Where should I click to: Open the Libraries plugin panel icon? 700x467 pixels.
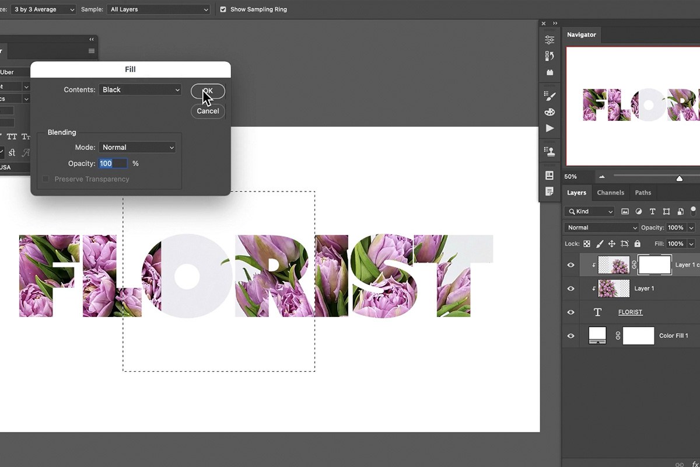coord(549,72)
